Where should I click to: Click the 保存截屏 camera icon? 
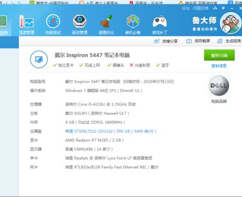pos(189,41)
